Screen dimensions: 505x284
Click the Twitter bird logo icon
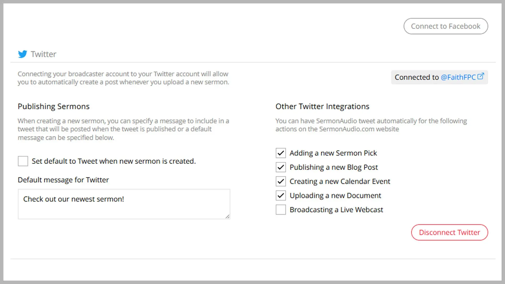point(23,54)
